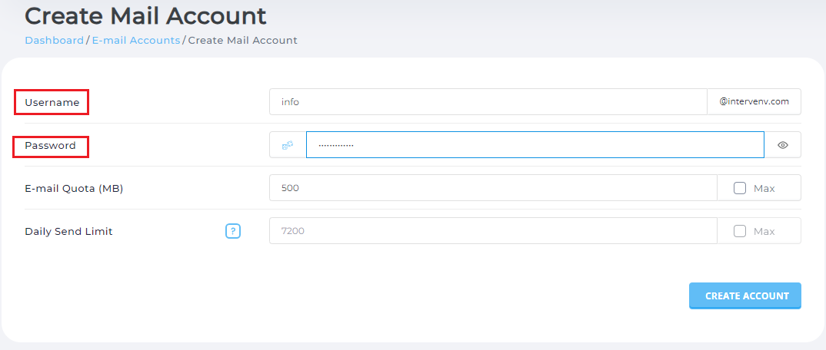Open the E-mail Accounts breadcrumb link
The width and height of the screenshot is (826, 350).
click(136, 40)
